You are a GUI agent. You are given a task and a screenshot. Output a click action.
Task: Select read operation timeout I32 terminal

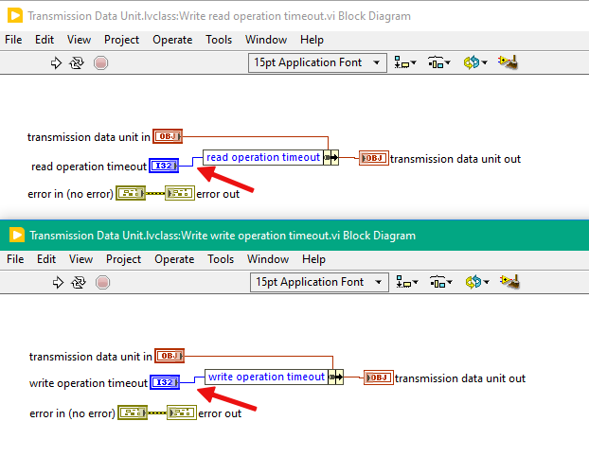(x=164, y=166)
